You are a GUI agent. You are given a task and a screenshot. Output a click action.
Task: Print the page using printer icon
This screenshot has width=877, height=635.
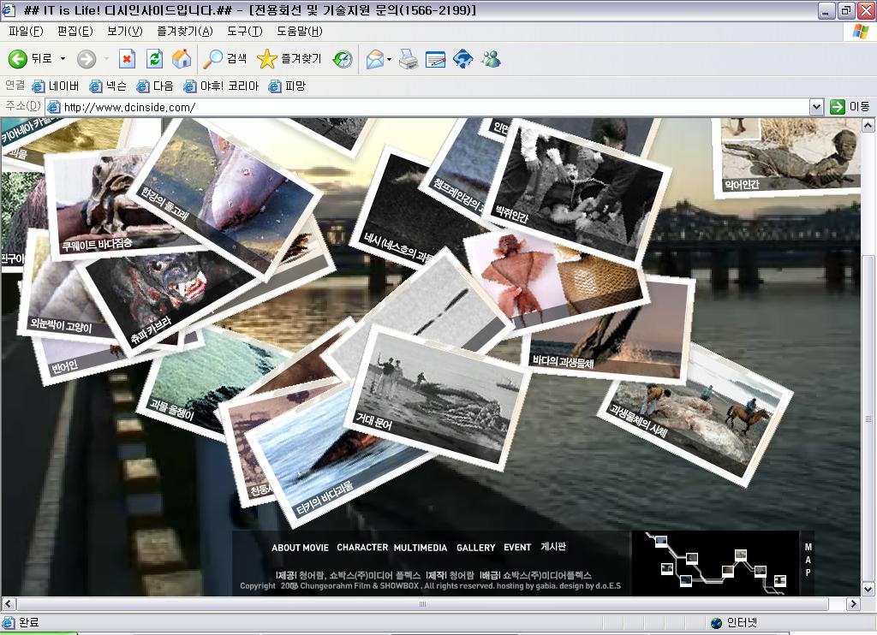pyautogui.click(x=409, y=59)
